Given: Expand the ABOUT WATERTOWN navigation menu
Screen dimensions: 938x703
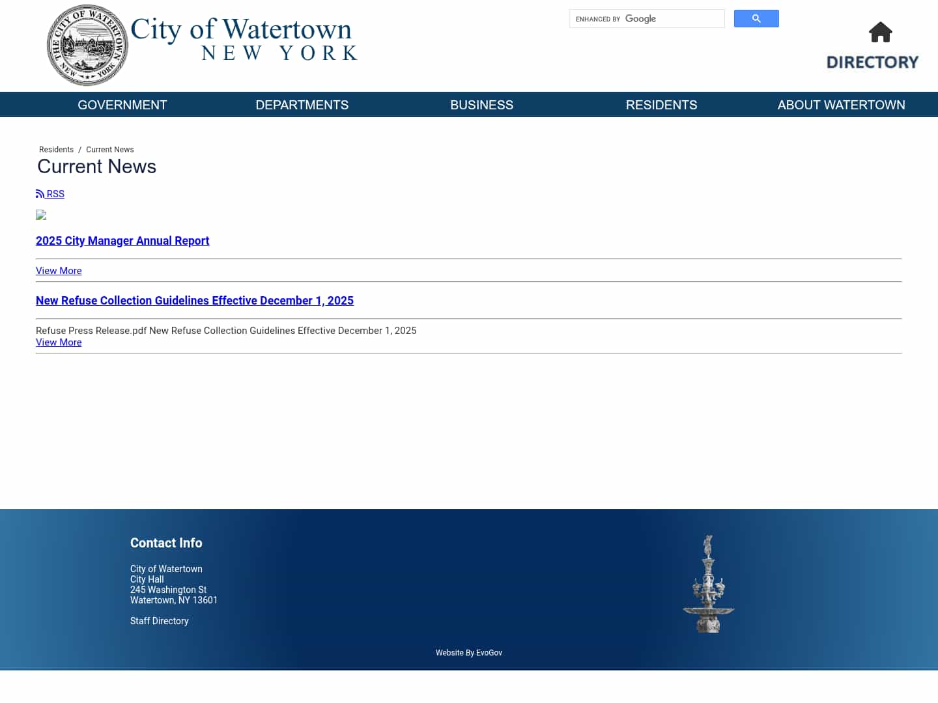Looking at the screenshot, I should [x=841, y=105].
